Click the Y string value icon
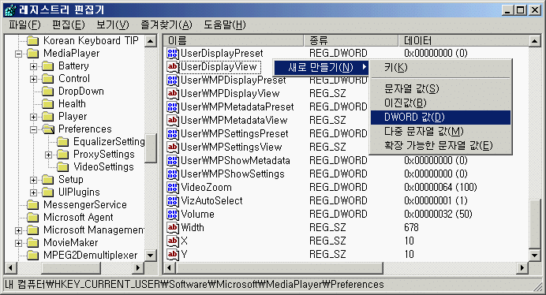 [x=173, y=255]
